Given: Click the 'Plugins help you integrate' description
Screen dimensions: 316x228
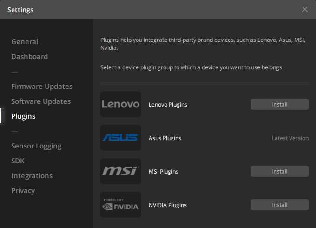Looking at the screenshot, I should click(203, 44).
